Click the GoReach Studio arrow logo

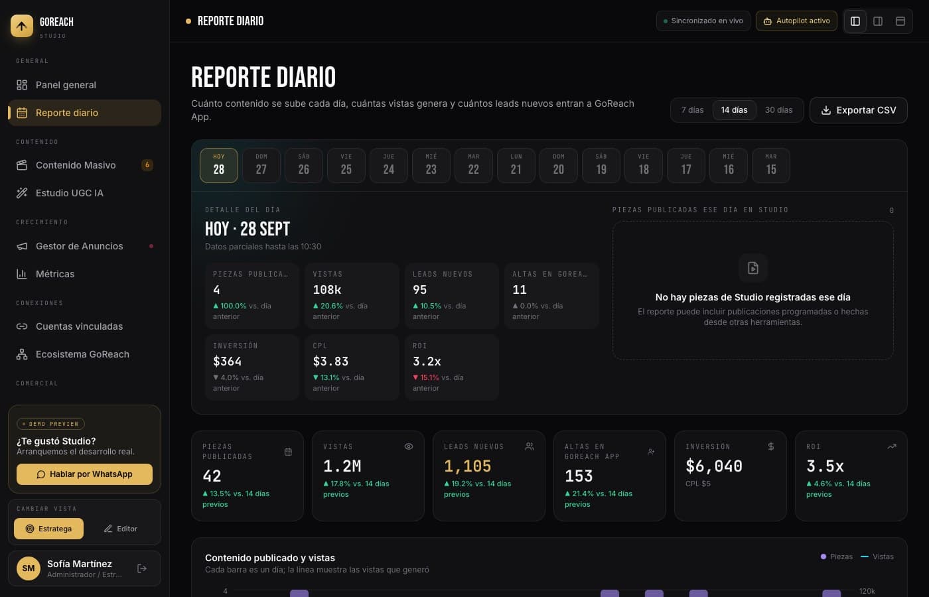pyautogui.click(x=22, y=26)
